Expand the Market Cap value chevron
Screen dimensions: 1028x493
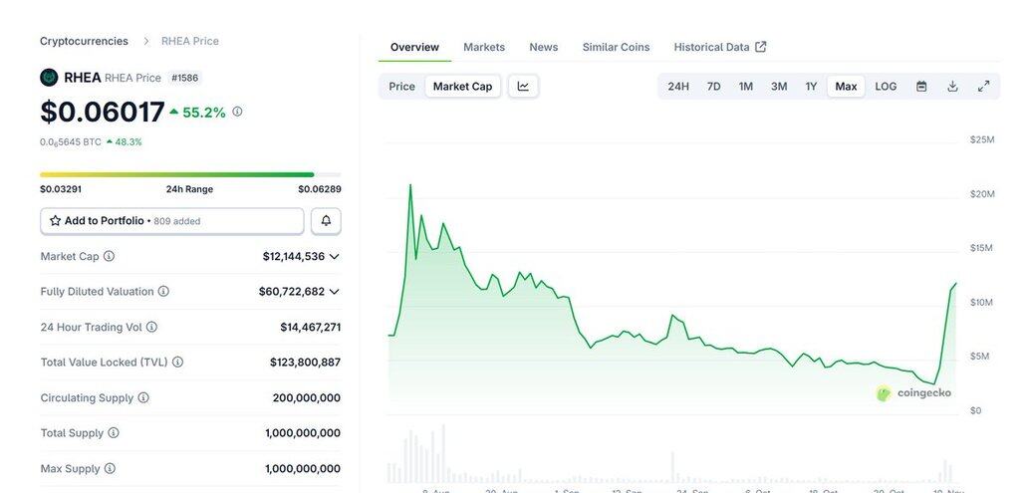[x=335, y=256]
